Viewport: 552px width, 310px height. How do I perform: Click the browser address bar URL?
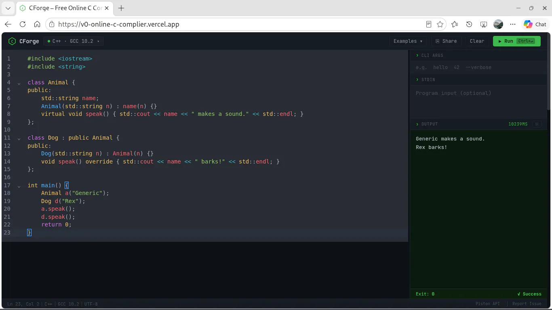point(119,24)
